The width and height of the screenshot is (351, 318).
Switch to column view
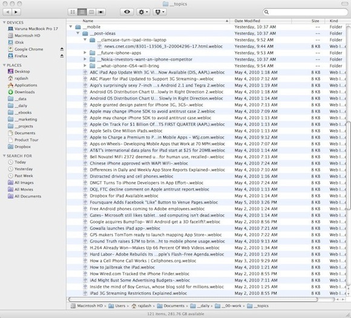click(x=91, y=12)
